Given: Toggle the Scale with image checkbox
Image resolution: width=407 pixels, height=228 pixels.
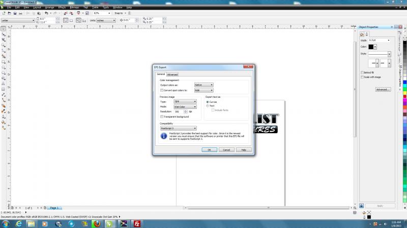Looking at the screenshot, I should (x=362, y=77).
